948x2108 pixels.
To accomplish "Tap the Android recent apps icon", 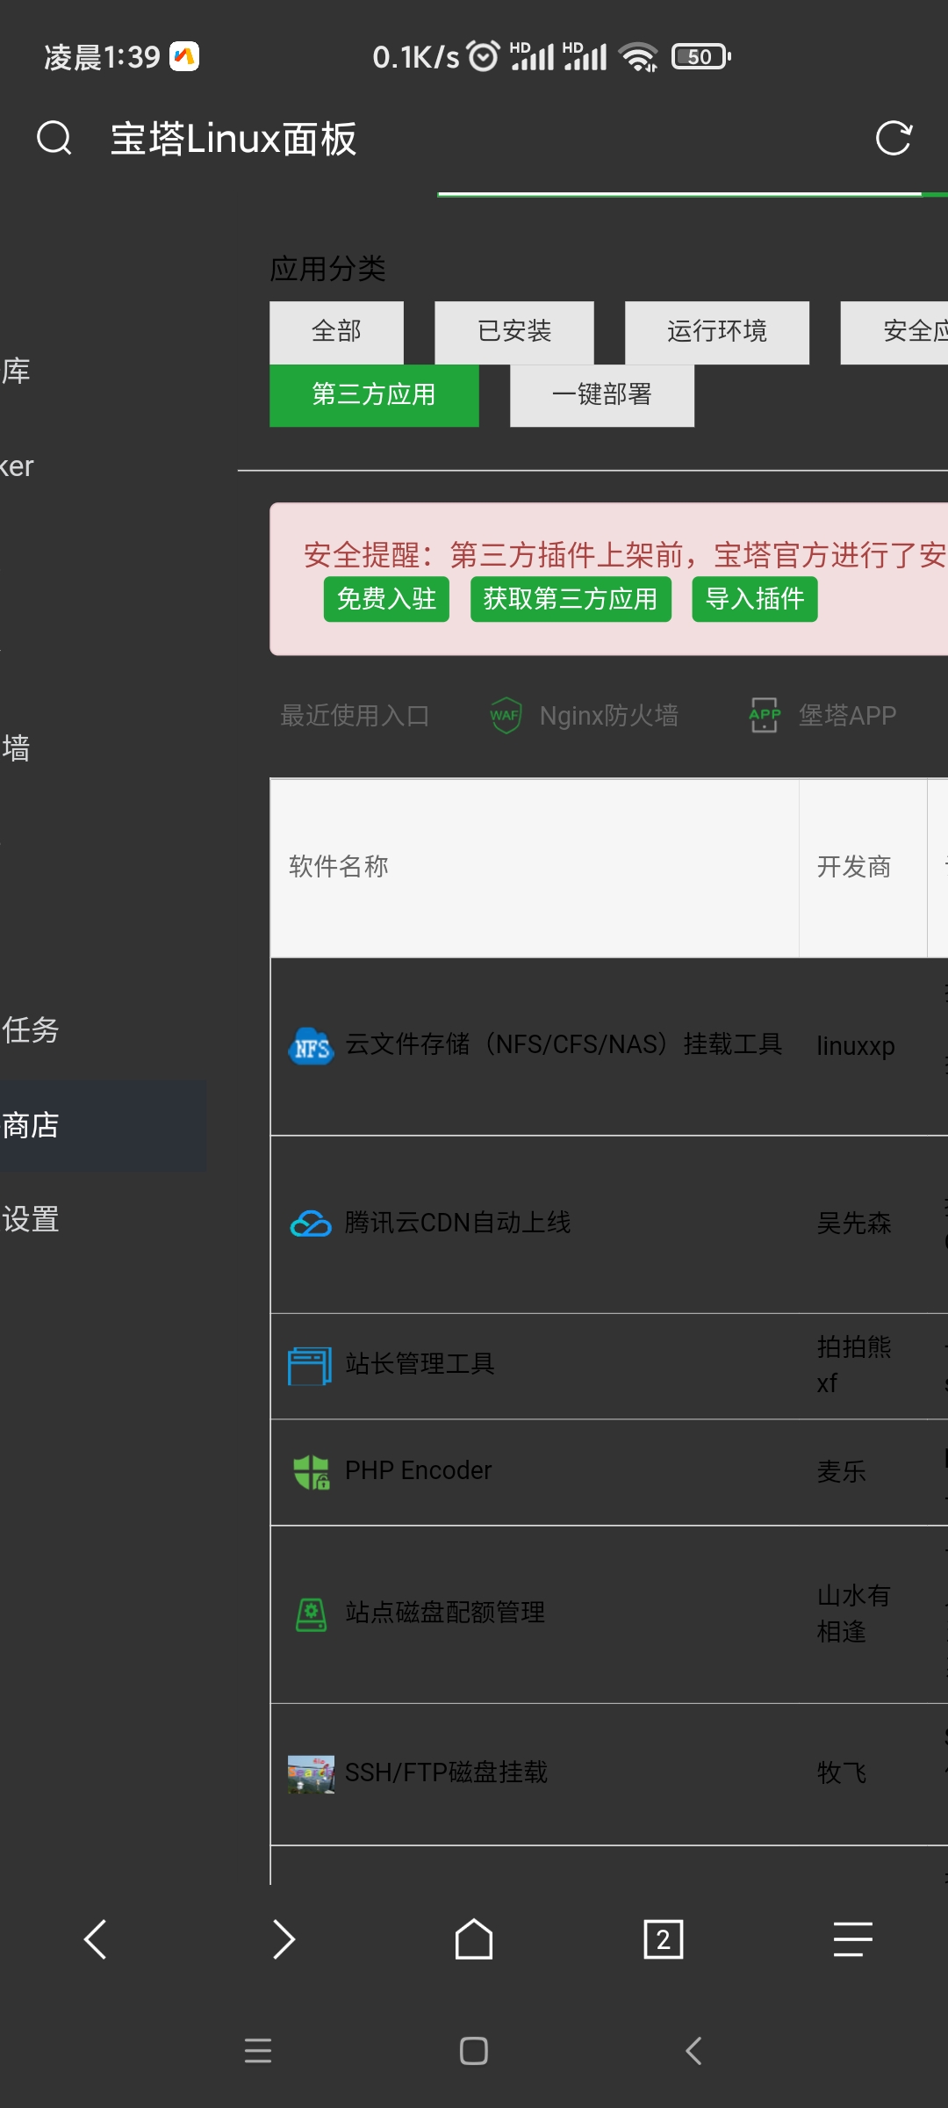I will [x=258, y=2051].
